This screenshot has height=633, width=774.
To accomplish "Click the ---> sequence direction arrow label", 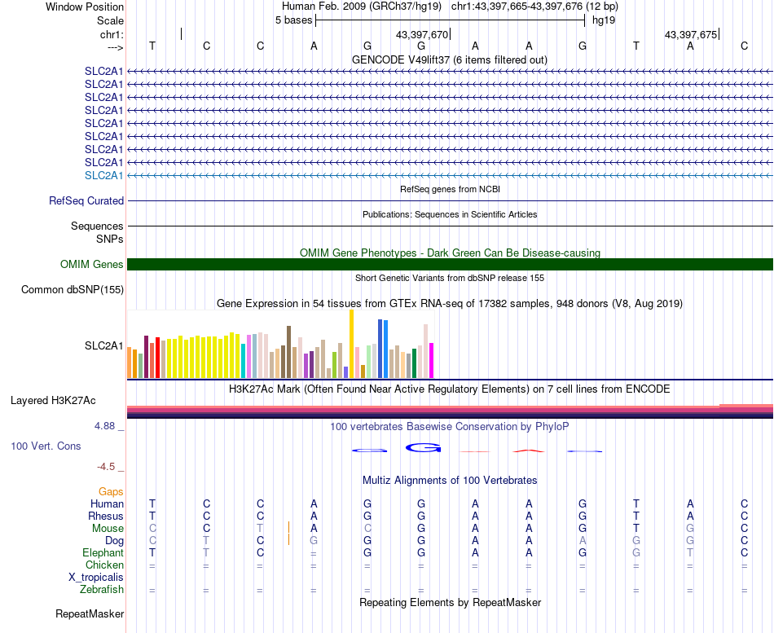I will coord(115,47).
